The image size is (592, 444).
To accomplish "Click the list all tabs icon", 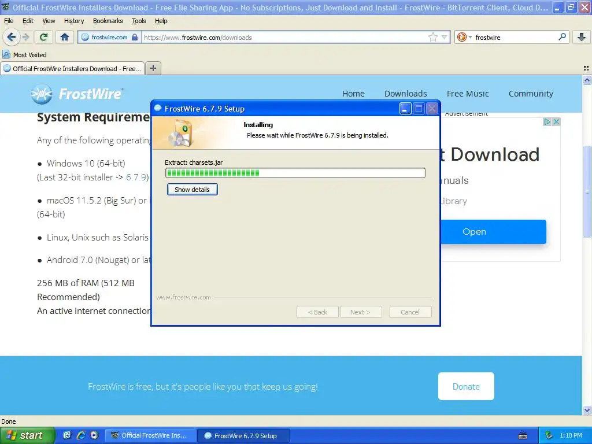I will (586, 68).
